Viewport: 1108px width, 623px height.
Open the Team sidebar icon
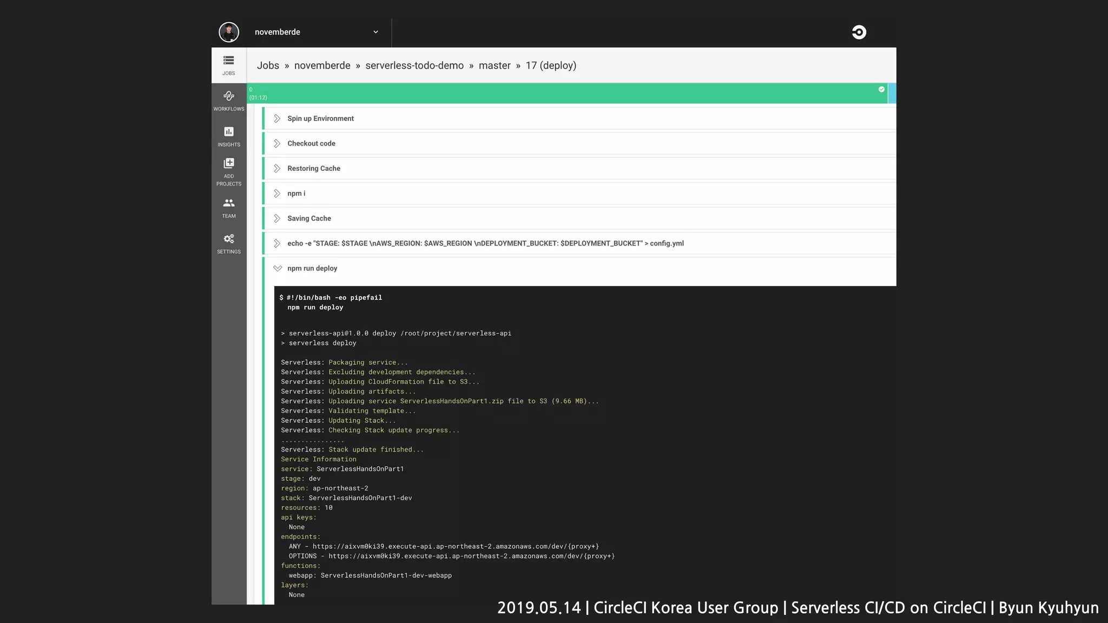coord(229,208)
